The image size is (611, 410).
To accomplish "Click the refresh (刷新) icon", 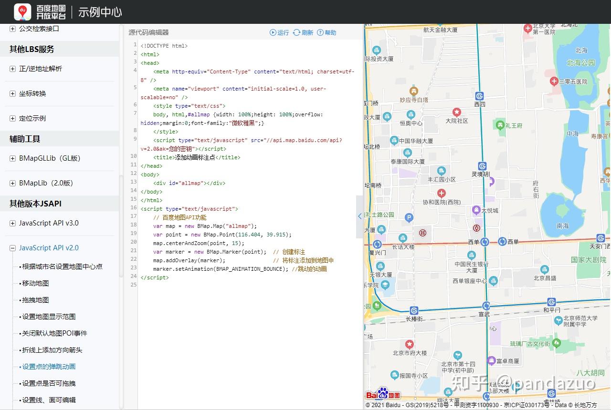I will pos(296,32).
